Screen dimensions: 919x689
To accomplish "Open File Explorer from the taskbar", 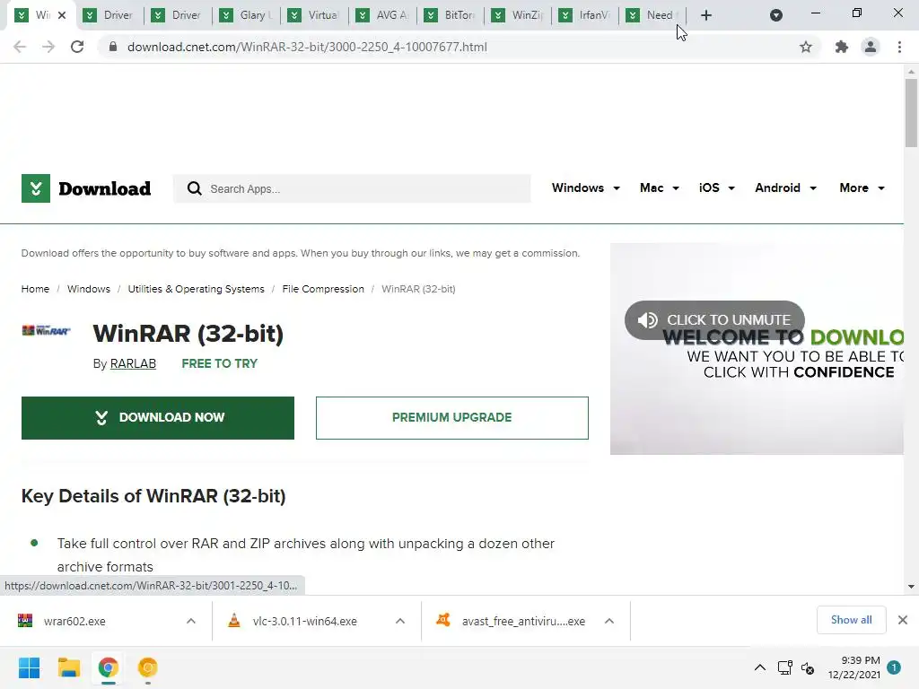I will click(68, 667).
